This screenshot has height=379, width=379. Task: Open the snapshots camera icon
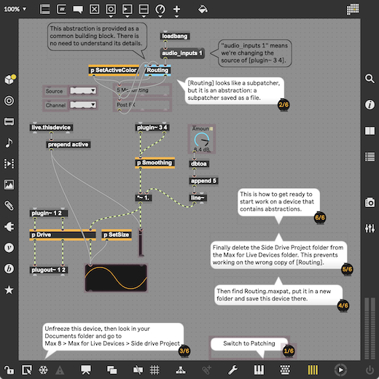tap(370, 202)
